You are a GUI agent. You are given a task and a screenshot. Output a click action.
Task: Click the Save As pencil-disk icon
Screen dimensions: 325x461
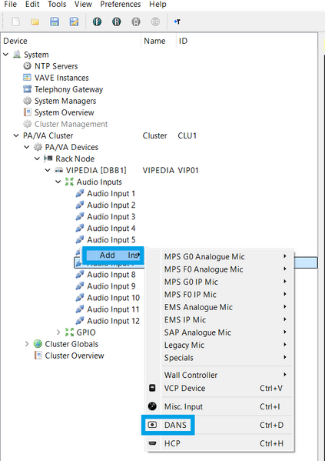click(74, 22)
